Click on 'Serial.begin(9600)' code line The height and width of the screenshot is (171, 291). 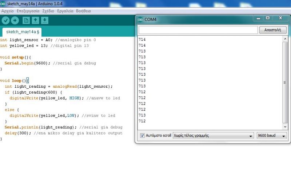coord(27,63)
